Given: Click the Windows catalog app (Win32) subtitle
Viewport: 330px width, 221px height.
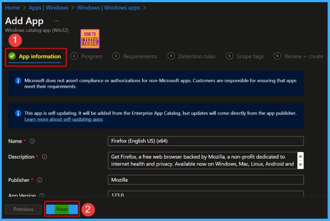Looking at the screenshot, I should tap(37, 30).
